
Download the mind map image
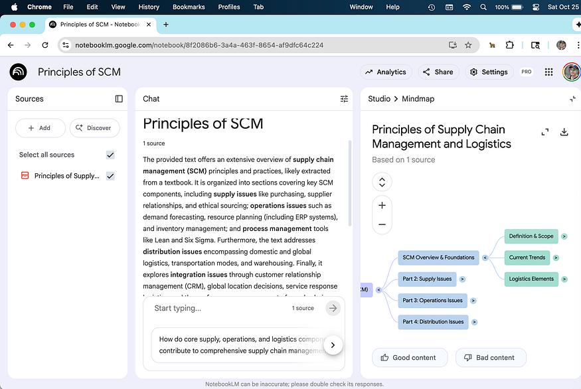(564, 132)
